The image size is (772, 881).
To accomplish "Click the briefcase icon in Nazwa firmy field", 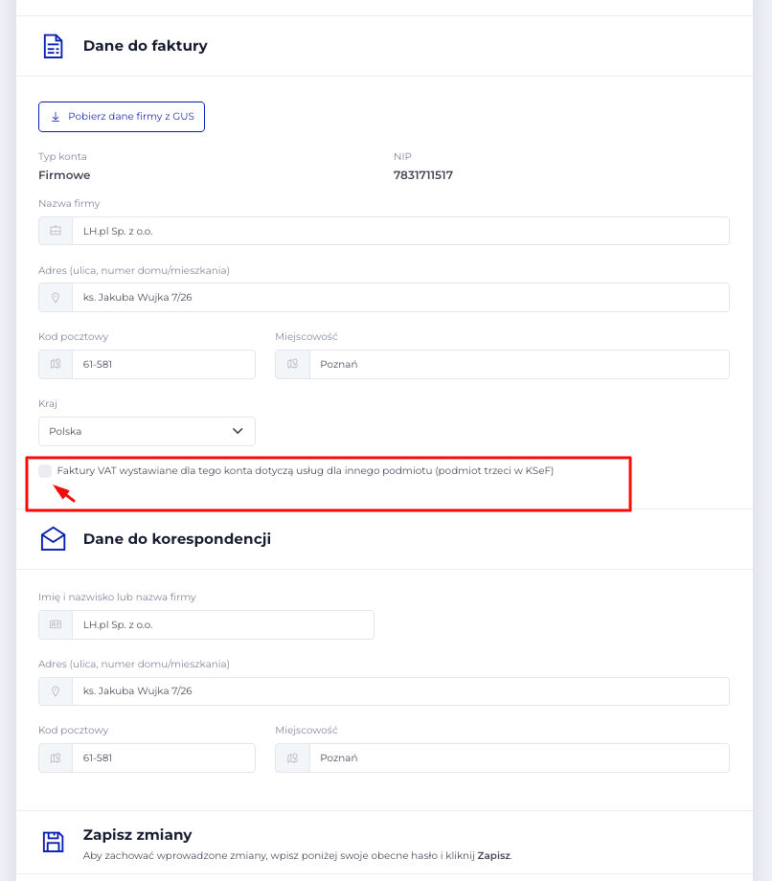I will click(56, 231).
